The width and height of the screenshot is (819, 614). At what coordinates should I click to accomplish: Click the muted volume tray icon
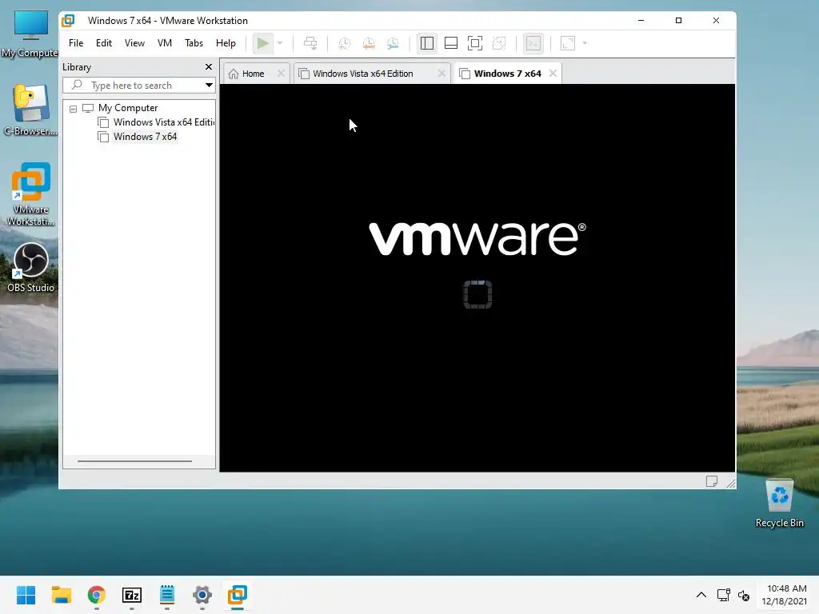744,595
